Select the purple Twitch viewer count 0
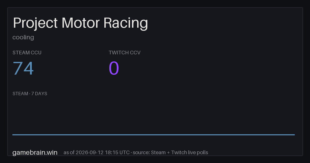310x163 pixels. (x=114, y=69)
